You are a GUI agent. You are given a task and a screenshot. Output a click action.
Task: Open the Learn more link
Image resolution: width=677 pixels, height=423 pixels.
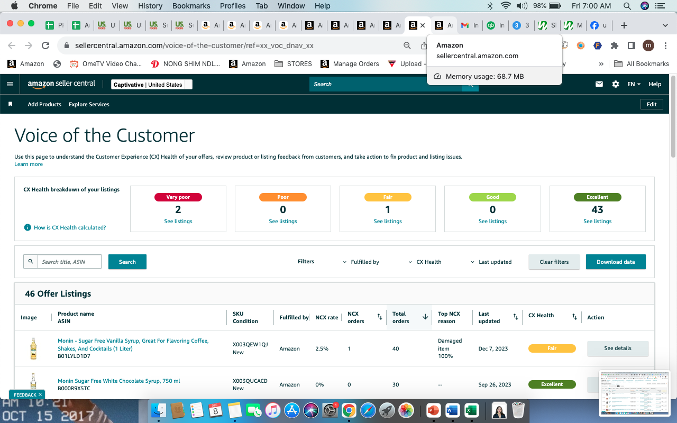coord(29,164)
